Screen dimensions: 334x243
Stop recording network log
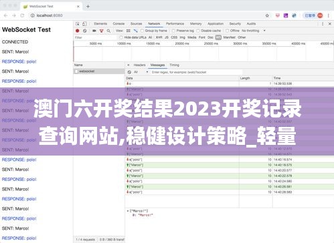click(78, 31)
